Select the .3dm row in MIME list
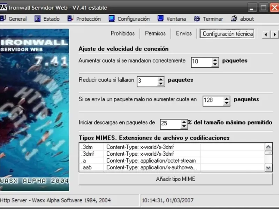This screenshot has width=279, height=209. [x=172, y=147]
